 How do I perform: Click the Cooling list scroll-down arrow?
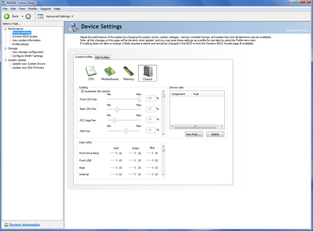tap(163, 134)
